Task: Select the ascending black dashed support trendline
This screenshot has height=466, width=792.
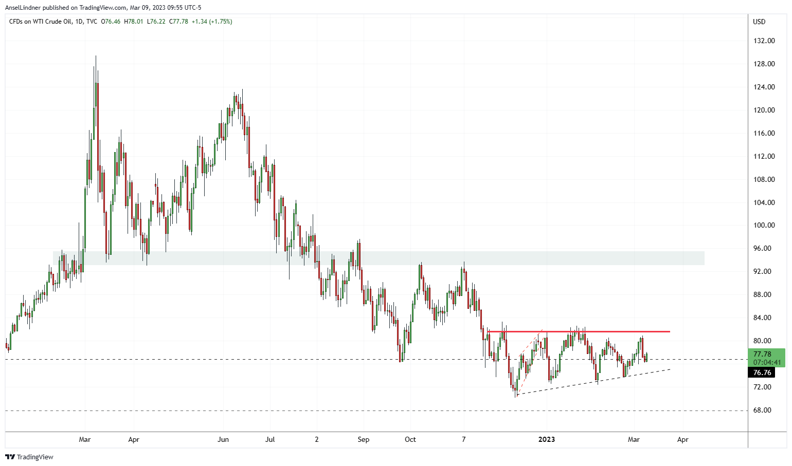Action: (x=594, y=382)
